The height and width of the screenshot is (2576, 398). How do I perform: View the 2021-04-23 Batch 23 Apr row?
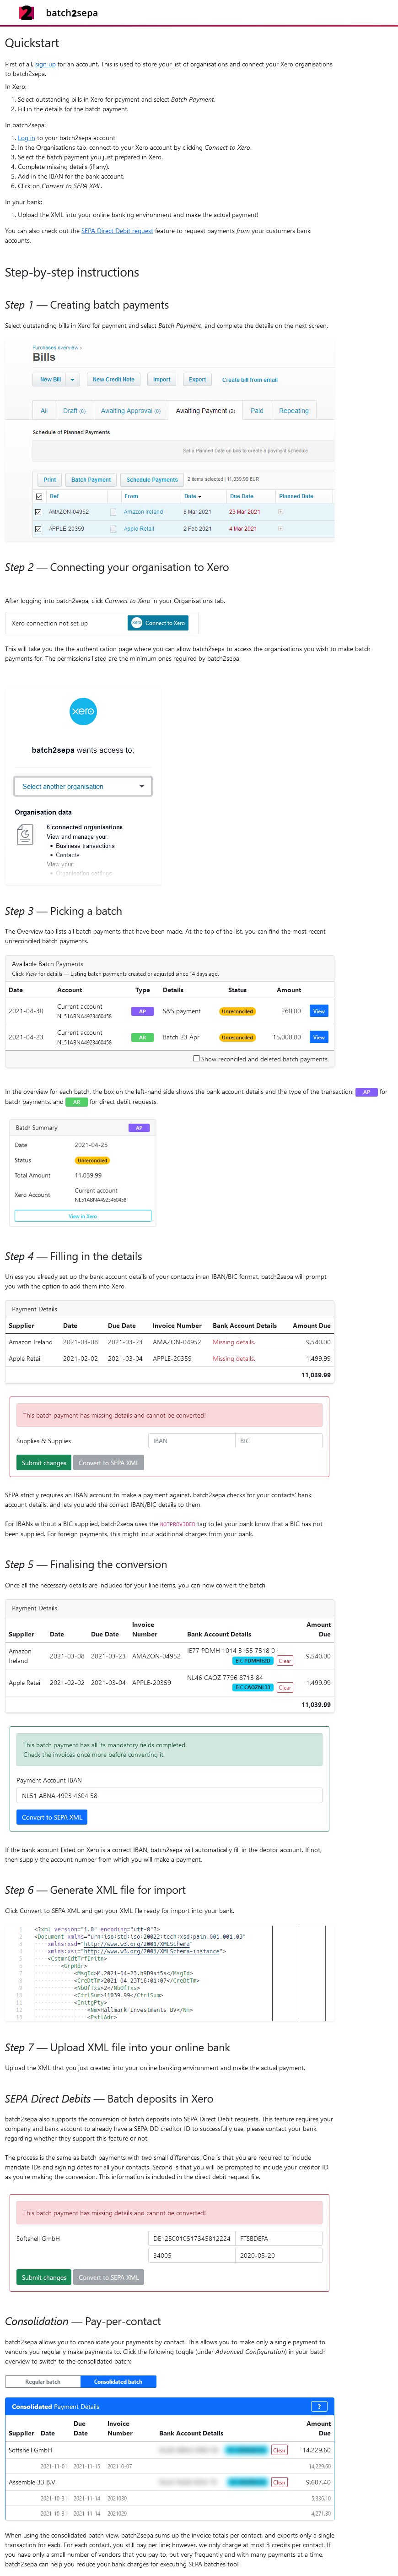[319, 1037]
